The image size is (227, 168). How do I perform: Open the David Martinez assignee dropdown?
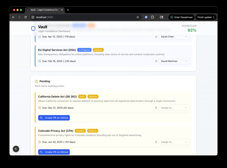[x=174, y=61]
